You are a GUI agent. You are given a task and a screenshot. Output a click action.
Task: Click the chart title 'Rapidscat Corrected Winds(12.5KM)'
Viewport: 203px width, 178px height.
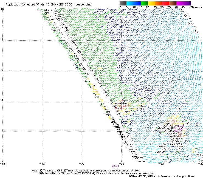(x=32, y=4)
